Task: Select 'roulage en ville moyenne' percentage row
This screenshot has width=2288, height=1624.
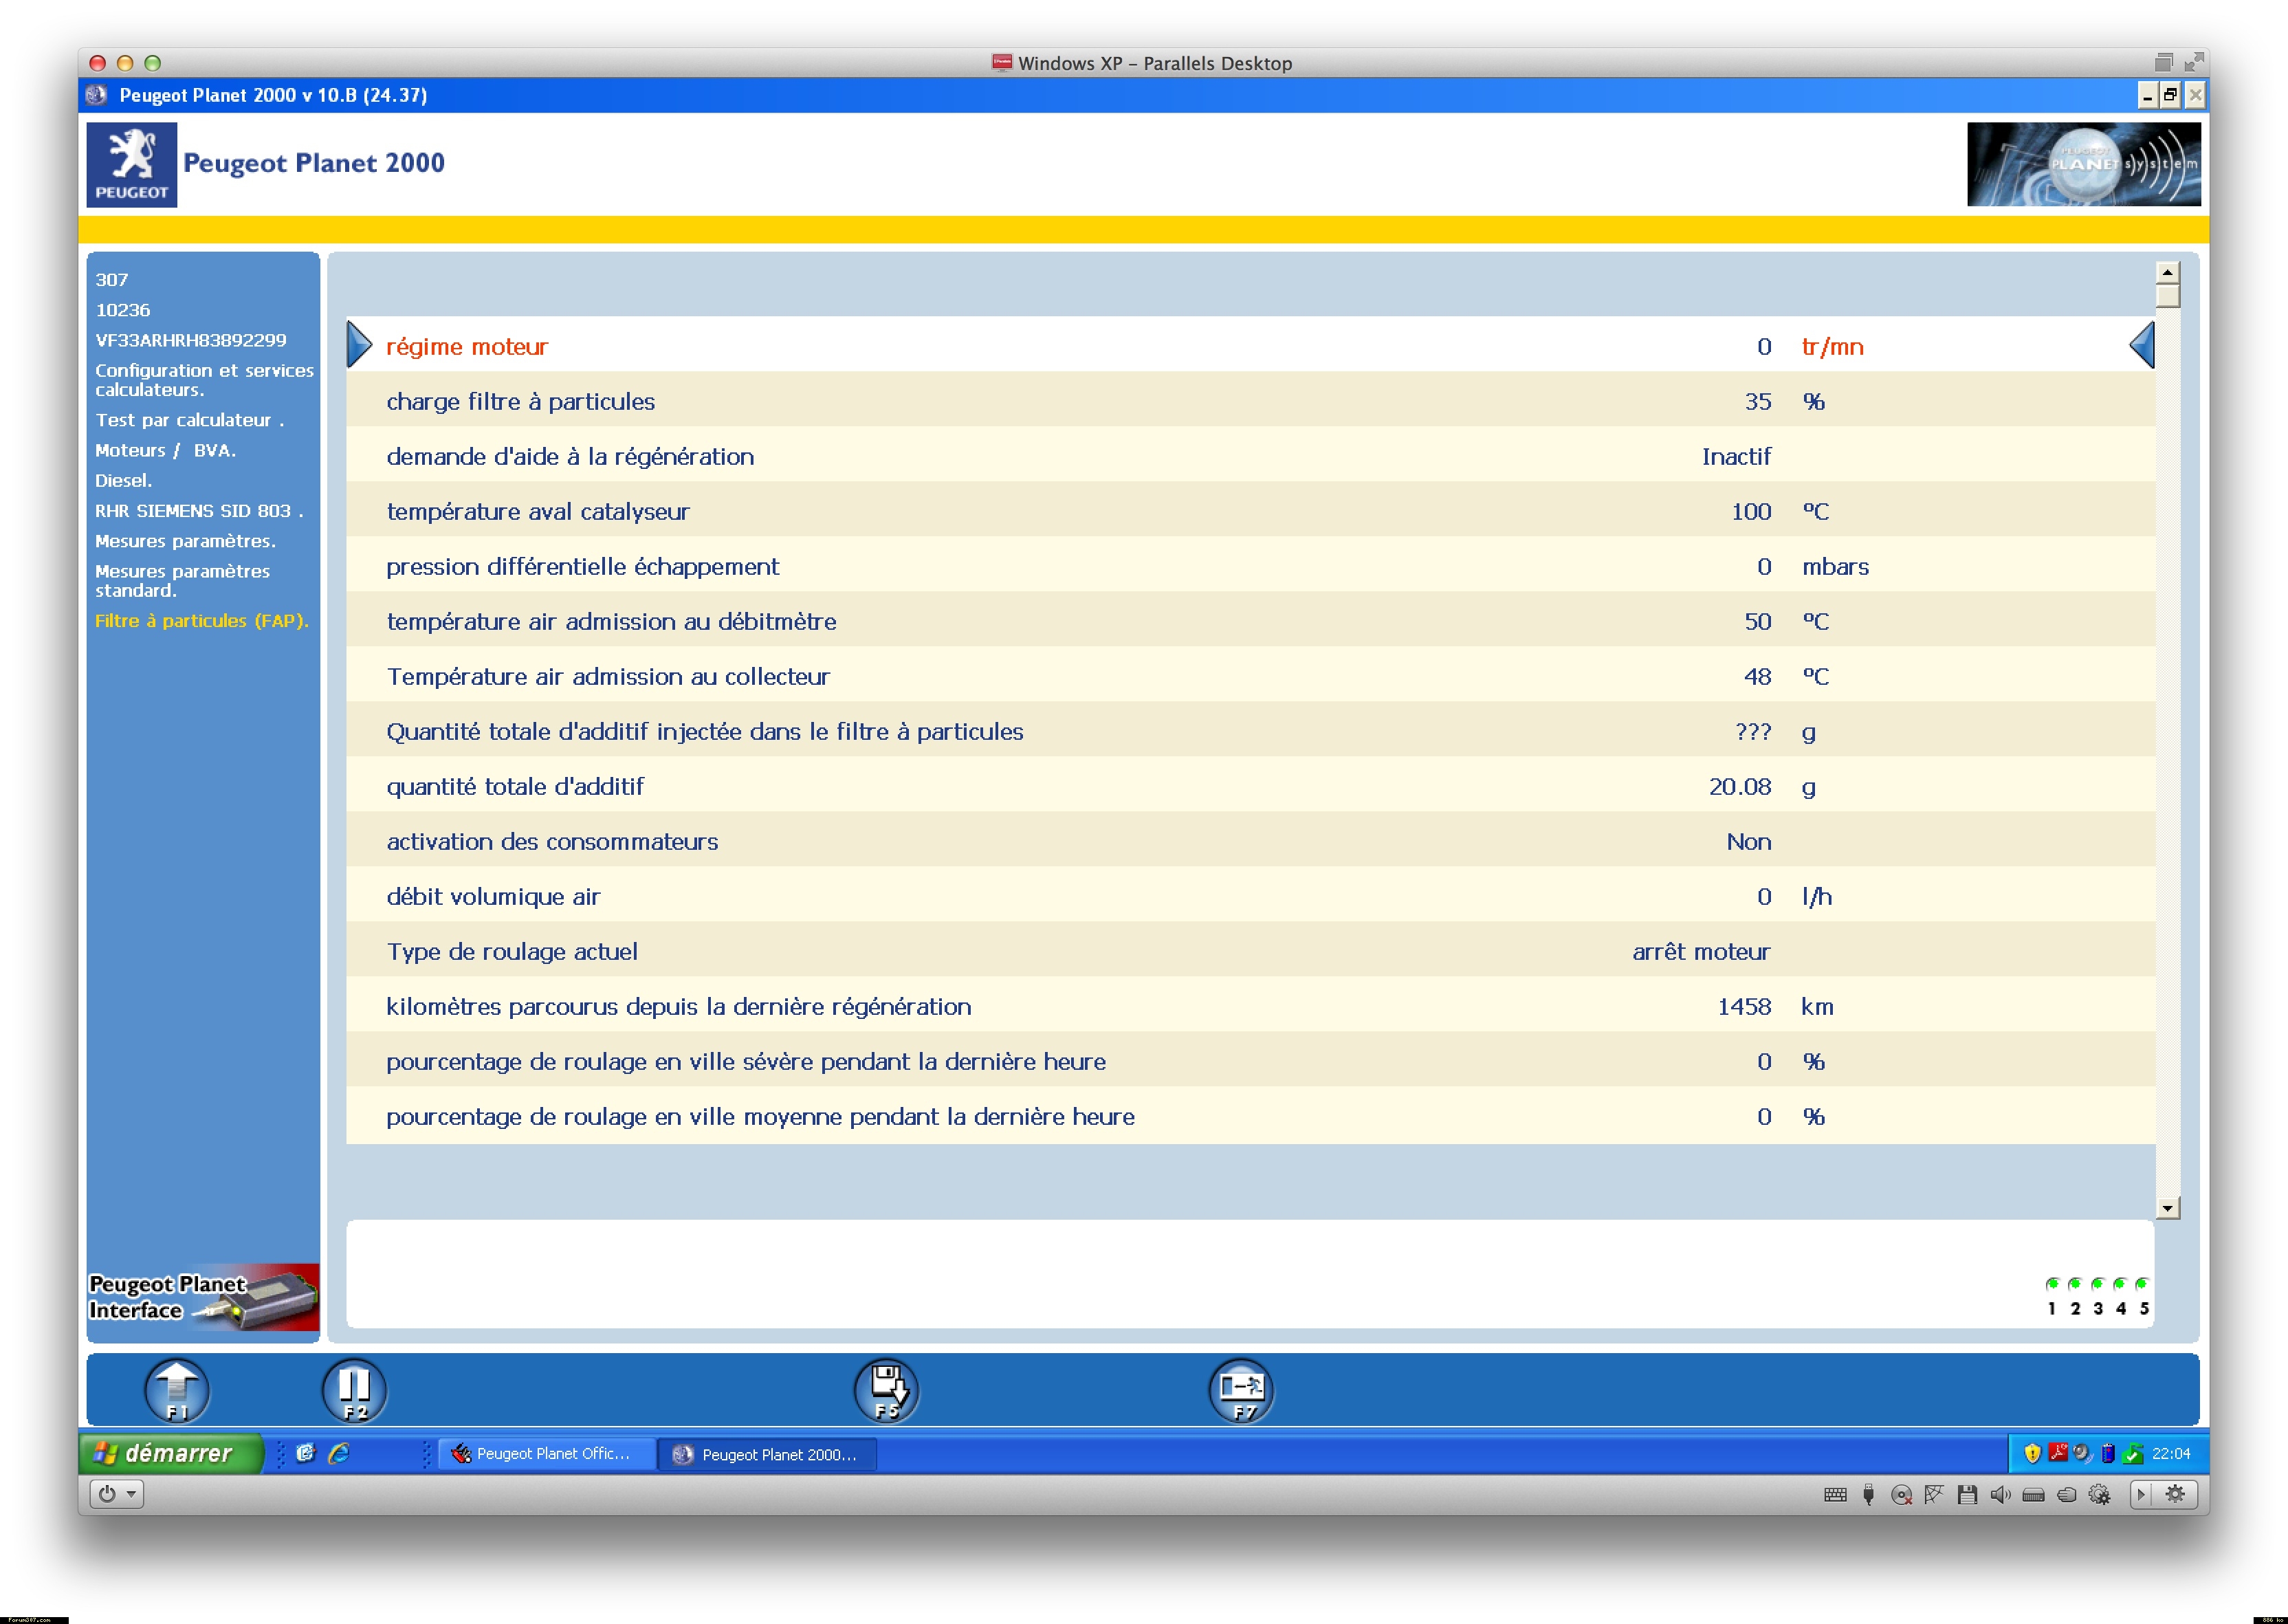Action: [x=1250, y=1116]
